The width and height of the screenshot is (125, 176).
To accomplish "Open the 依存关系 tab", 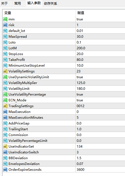I will [x=51, y=3].
